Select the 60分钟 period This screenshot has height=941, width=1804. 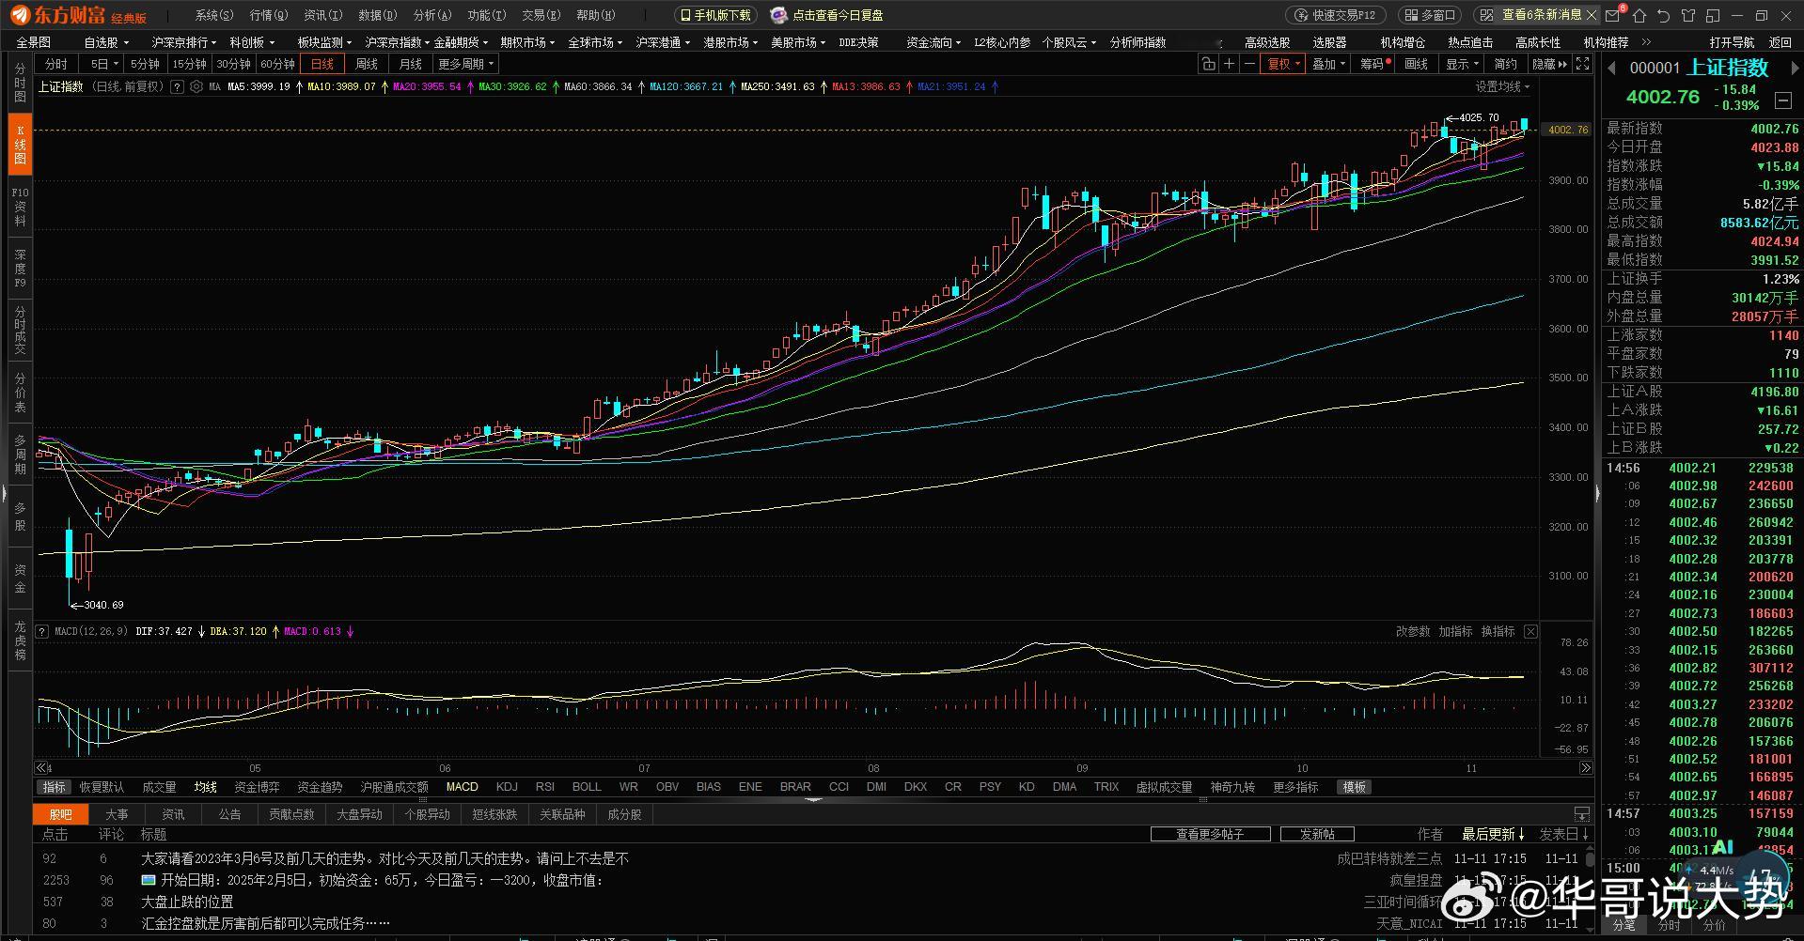pos(277,64)
